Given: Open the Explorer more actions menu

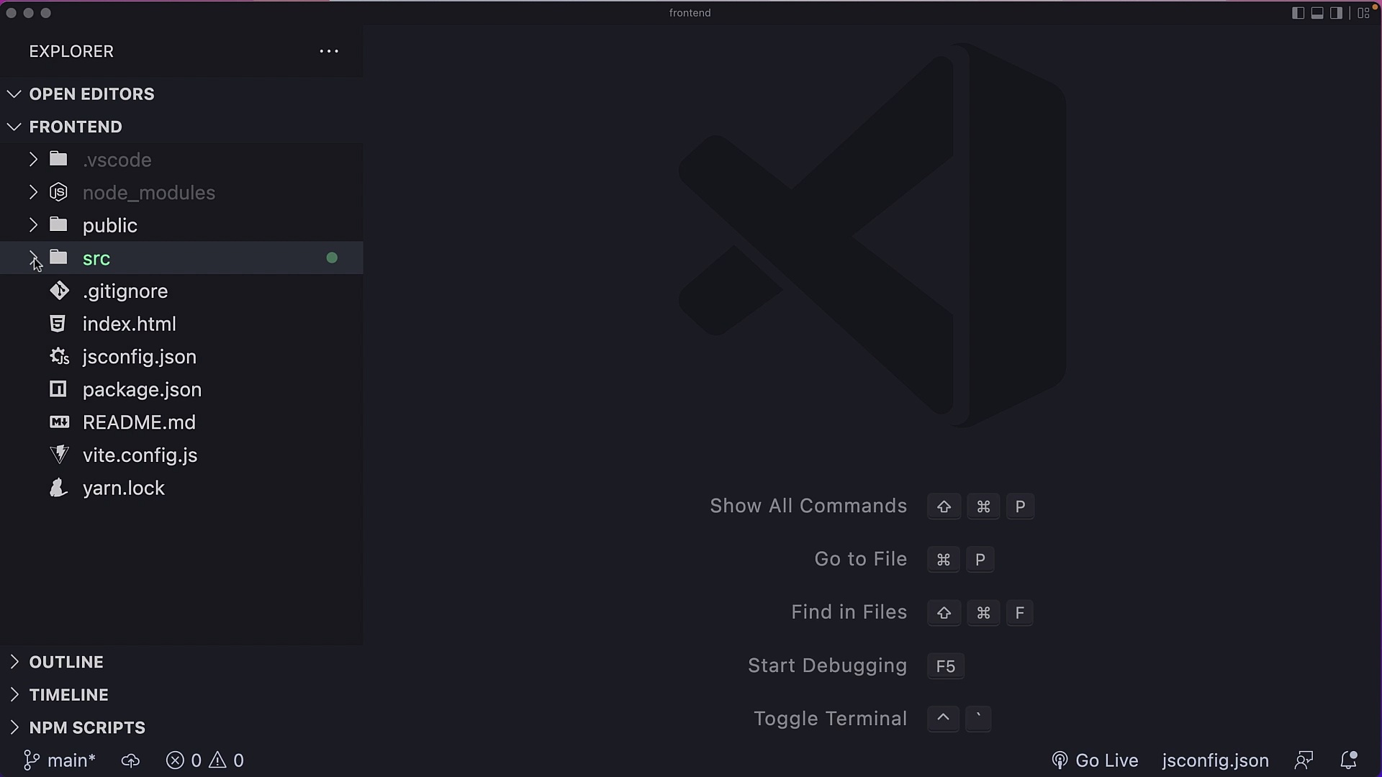Looking at the screenshot, I should click(x=329, y=51).
